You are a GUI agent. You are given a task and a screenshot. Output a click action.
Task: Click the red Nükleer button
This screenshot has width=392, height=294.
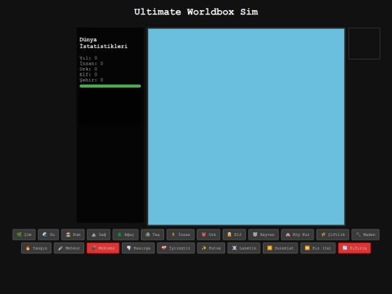point(103,248)
